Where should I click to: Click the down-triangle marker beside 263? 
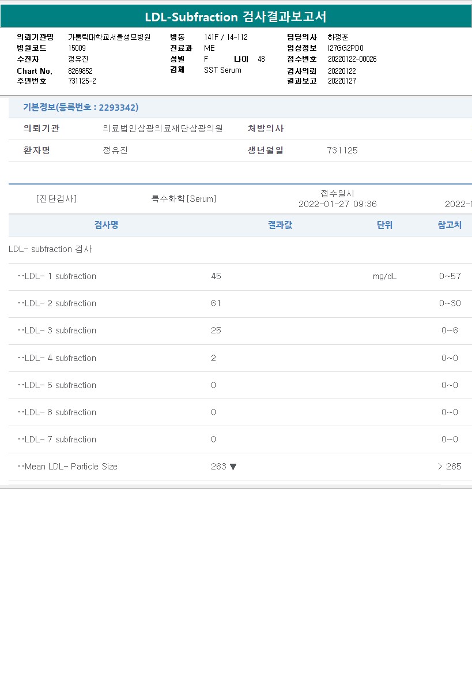[233, 467]
